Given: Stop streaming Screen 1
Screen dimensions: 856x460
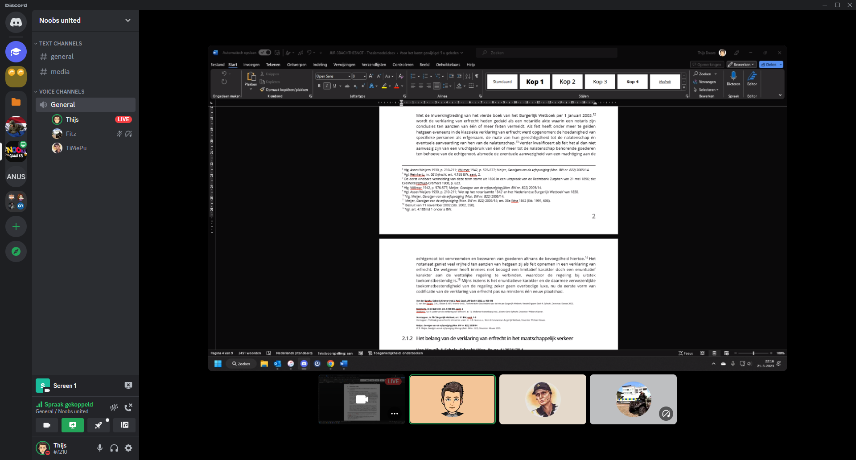Looking at the screenshot, I should point(128,386).
